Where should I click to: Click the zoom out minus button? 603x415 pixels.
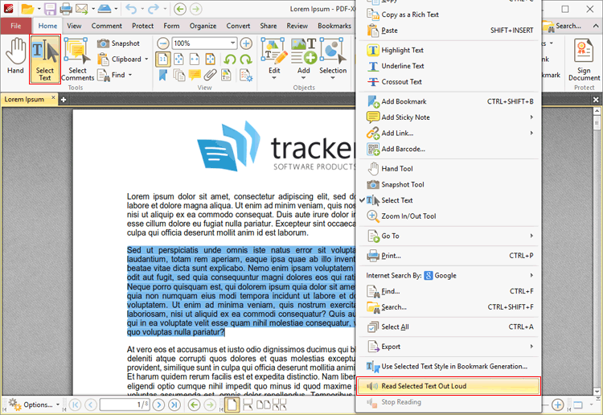pyautogui.click(x=163, y=43)
